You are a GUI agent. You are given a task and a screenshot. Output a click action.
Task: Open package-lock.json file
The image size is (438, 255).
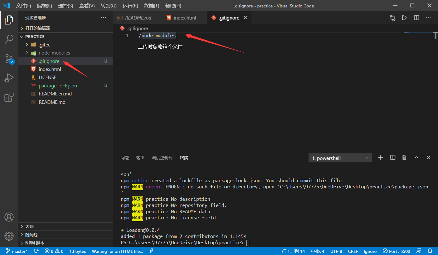click(x=65, y=86)
